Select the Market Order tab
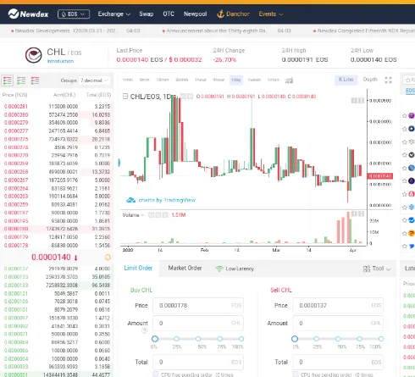Image resolution: width=415 pixels, height=377 pixels. [x=185, y=268]
